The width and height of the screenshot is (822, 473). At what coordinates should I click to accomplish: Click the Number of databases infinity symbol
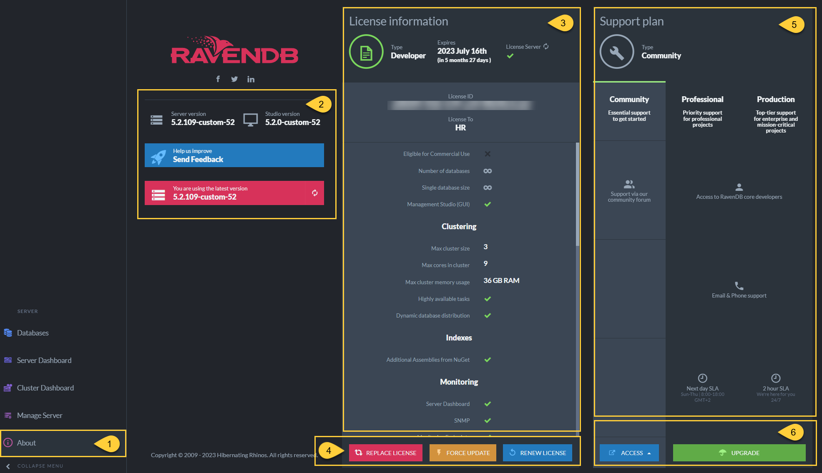coord(488,171)
